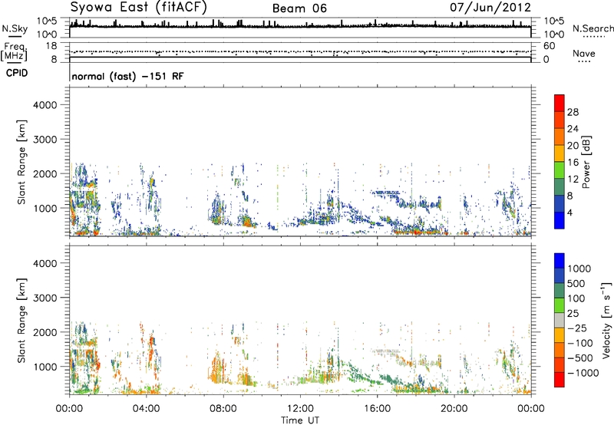Click the yellow 16–20 dB power colorbar segment
This screenshot has width=614, height=425.
[x=560, y=153]
